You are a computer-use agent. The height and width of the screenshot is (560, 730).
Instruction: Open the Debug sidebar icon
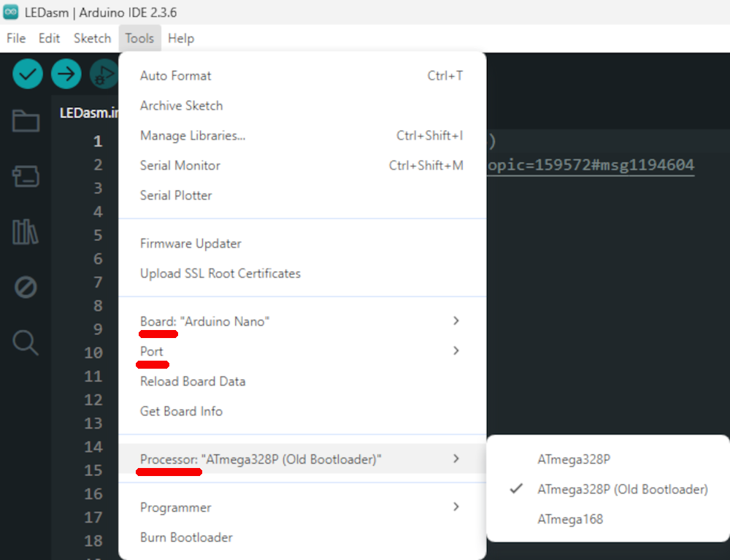pos(26,287)
